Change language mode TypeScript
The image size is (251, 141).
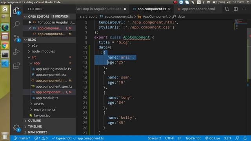tap(193, 138)
